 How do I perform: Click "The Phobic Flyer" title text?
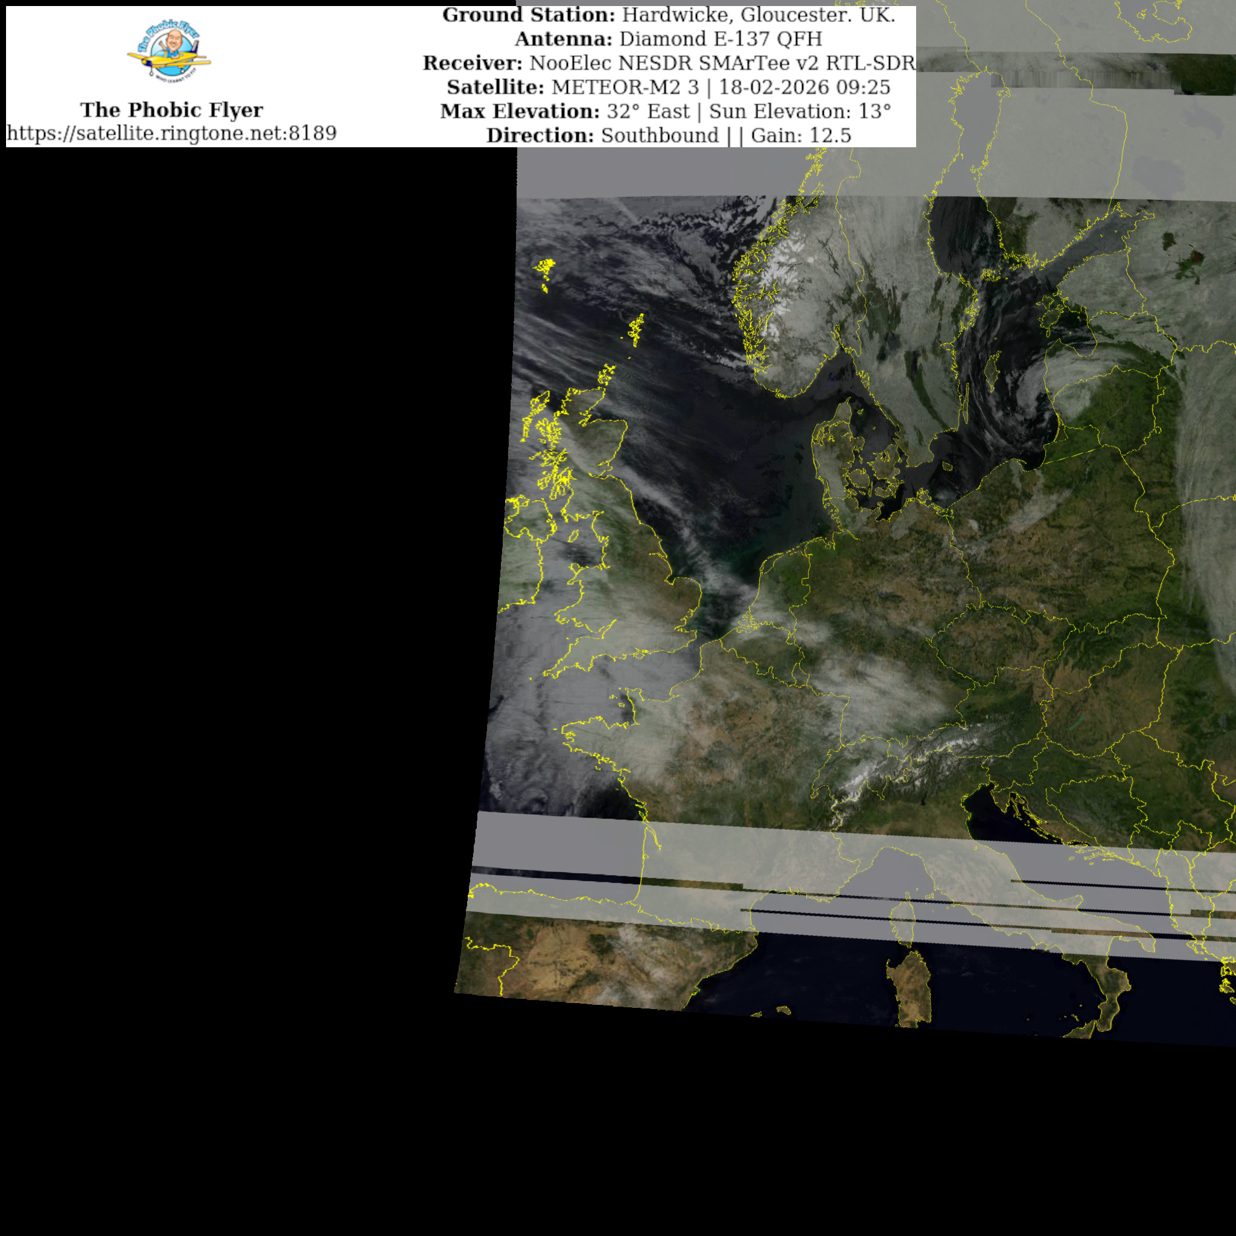click(171, 110)
